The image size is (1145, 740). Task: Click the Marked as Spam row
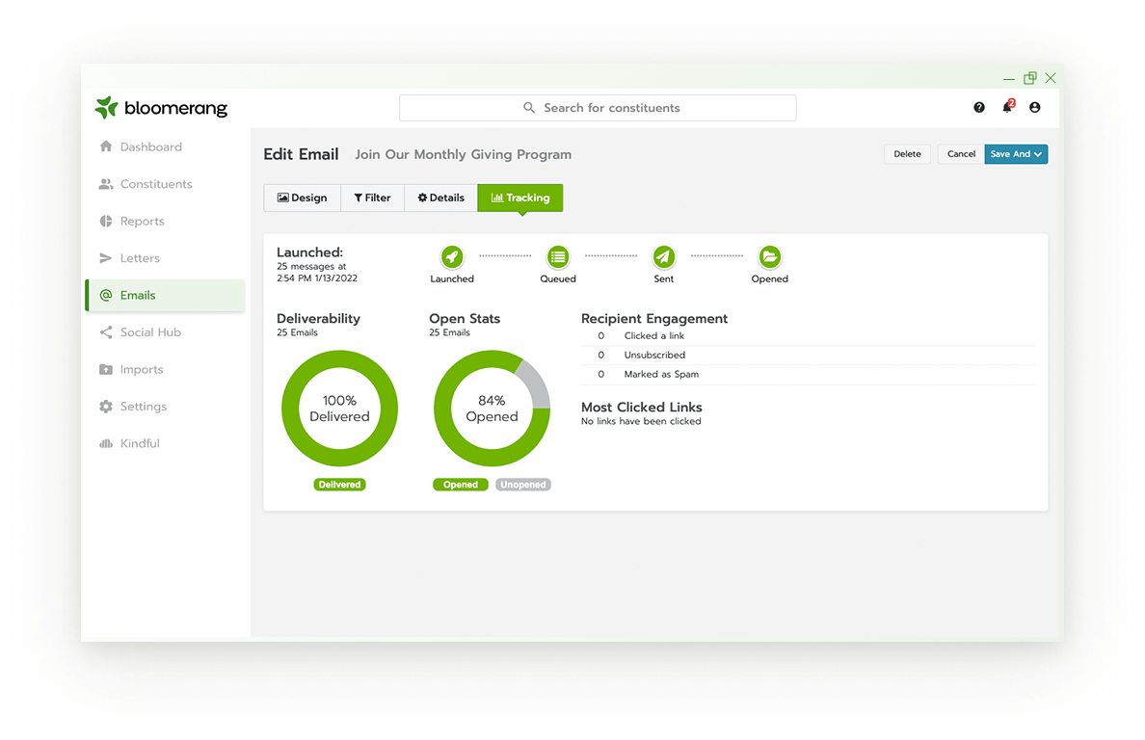point(808,375)
